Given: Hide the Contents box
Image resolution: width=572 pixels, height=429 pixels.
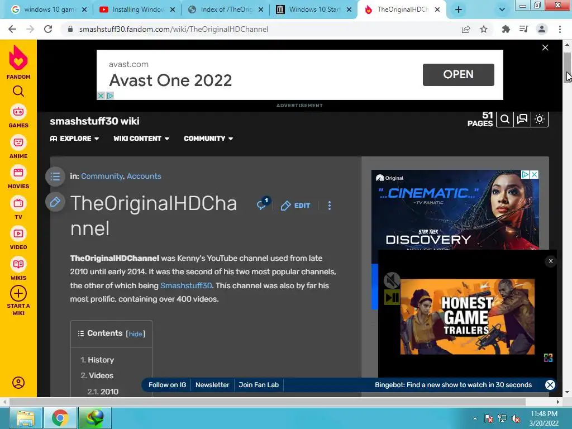Looking at the screenshot, I should click(135, 334).
